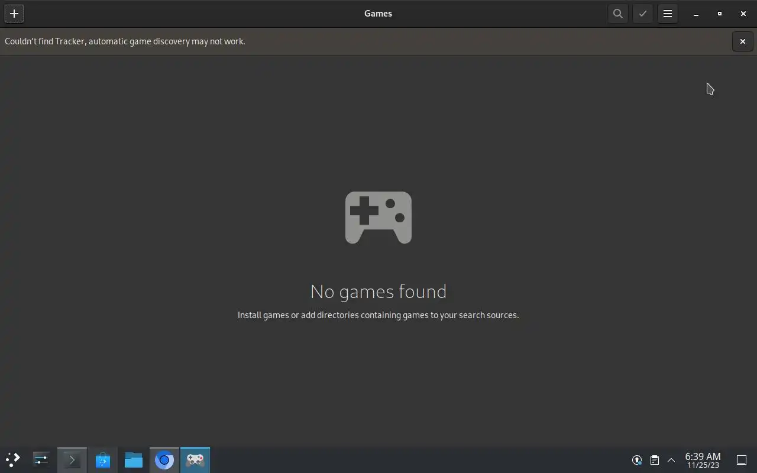Screen dimensions: 757x473
Task: Show desktop using the corner button
Action: coord(742,460)
